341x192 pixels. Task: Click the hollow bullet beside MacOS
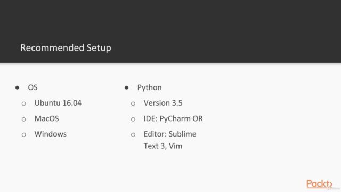(23, 119)
